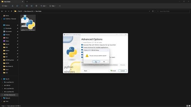Click the Cancel button in Python Setup

[123, 71]
